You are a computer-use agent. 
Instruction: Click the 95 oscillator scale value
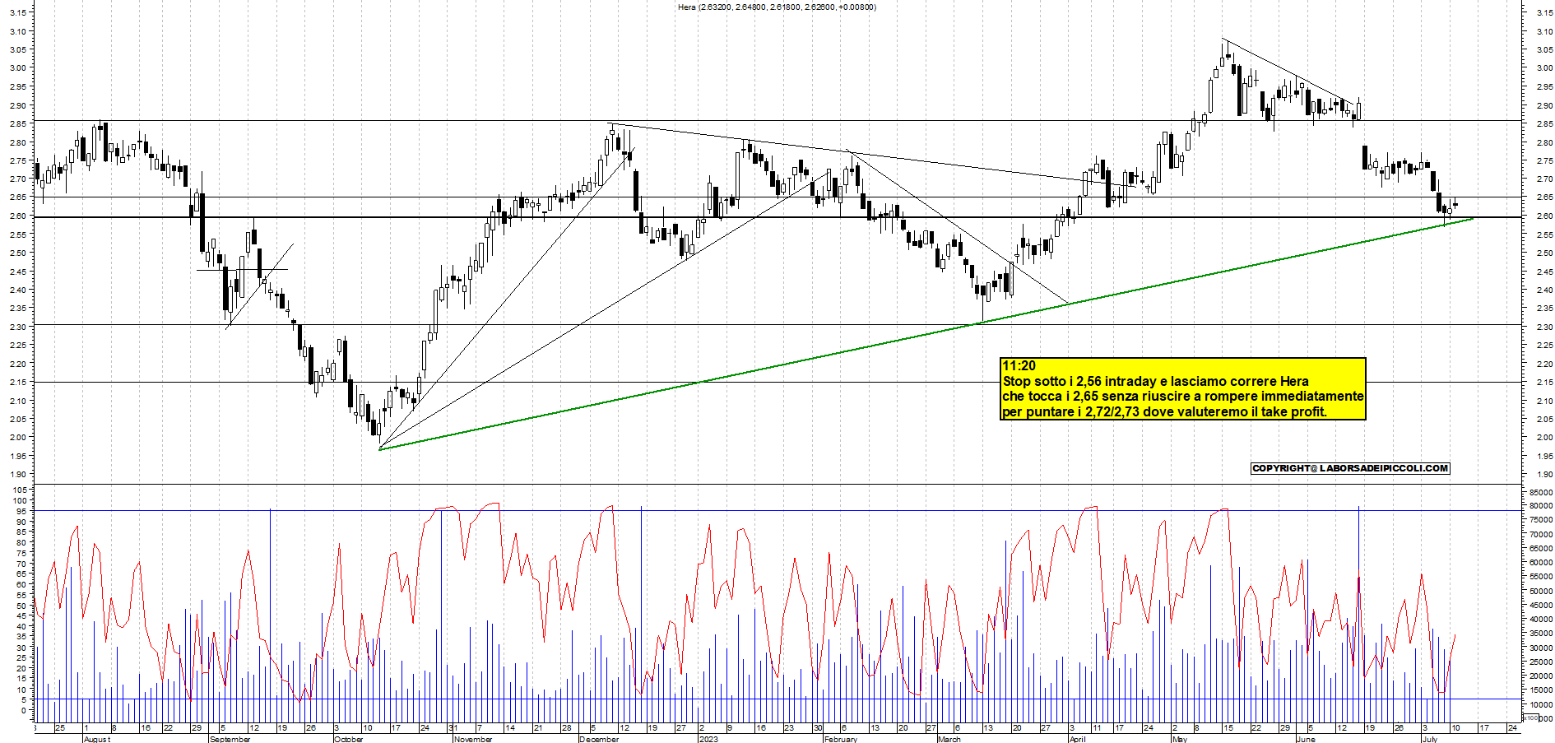click(23, 511)
